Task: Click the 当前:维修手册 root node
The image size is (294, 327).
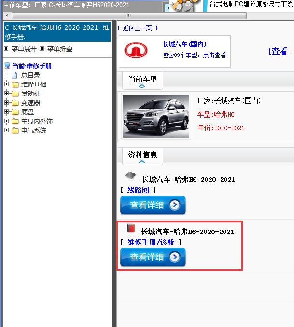Action: (x=32, y=66)
